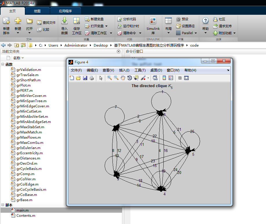266x224 pixels.
Task: Open the New (新建) dropdown arrow
Action: (18, 33)
